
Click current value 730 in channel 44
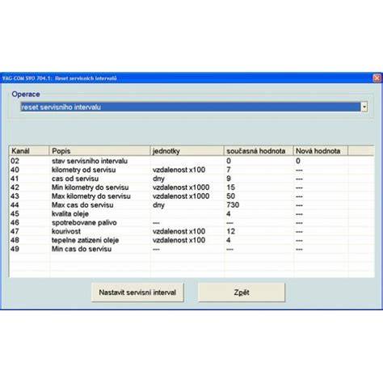point(233,205)
